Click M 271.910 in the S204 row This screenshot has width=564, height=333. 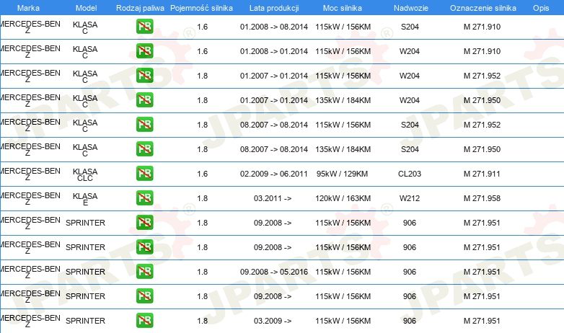click(482, 27)
